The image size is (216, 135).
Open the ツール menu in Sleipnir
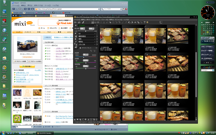point(48,5)
